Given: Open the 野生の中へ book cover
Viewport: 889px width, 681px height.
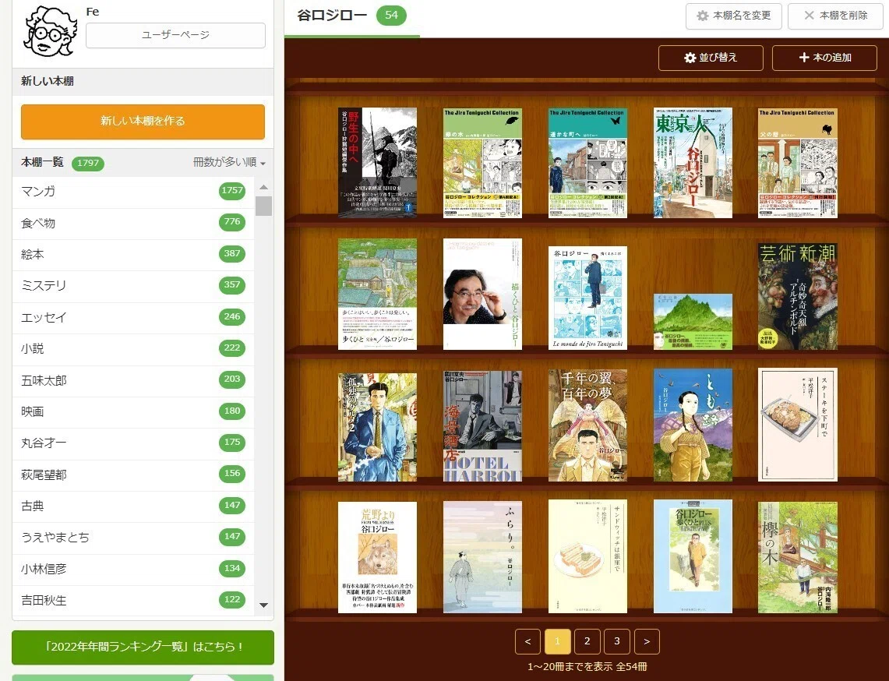Looking at the screenshot, I should coord(378,163).
